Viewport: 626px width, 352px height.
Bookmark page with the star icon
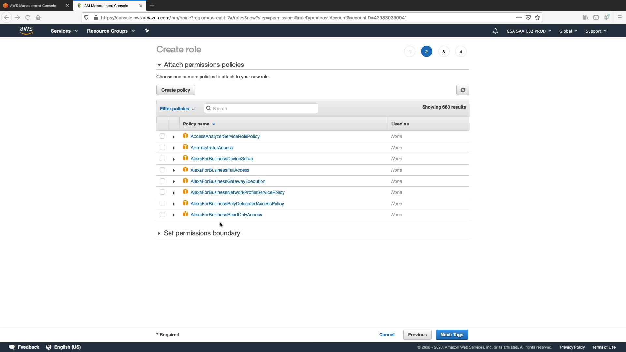(537, 17)
